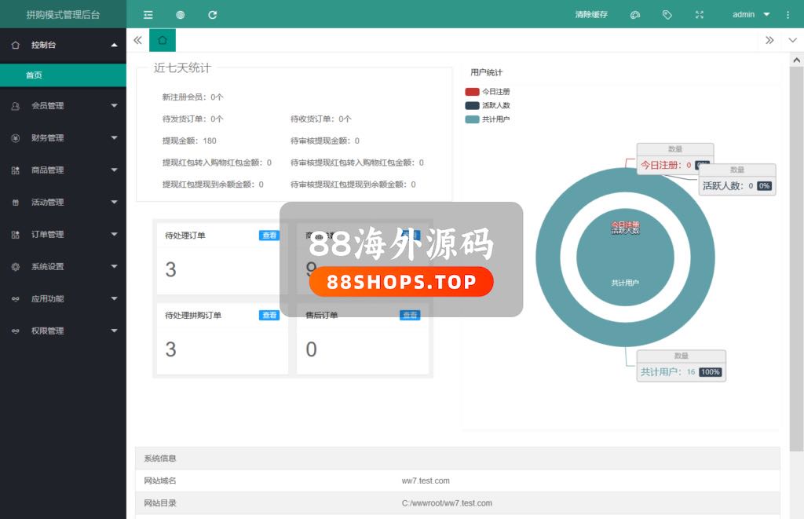Viewport: 804px width, 519px height.
Task: Collapse the sidebar with the menu-fold icon
Action: click(x=148, y=15)
